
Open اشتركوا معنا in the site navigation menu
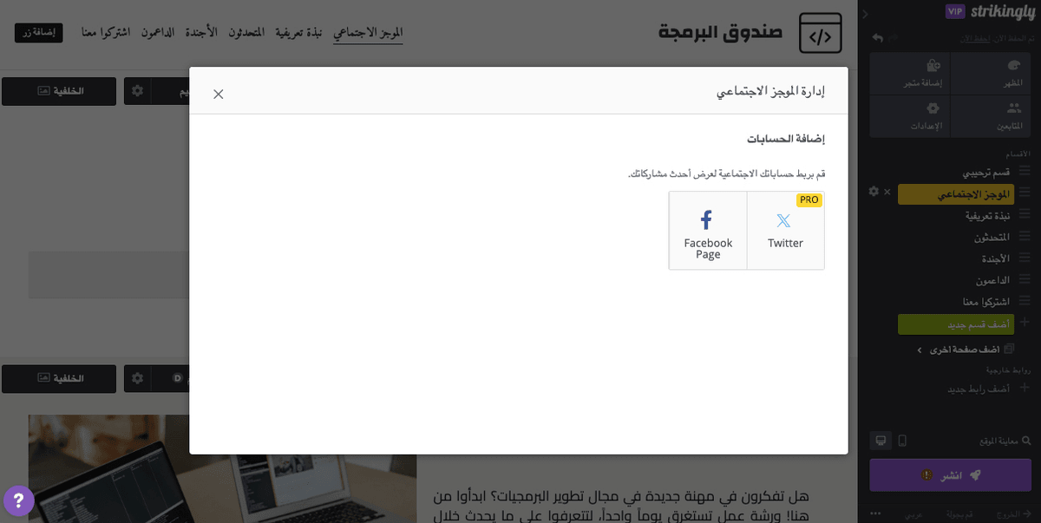click(106, 32)
